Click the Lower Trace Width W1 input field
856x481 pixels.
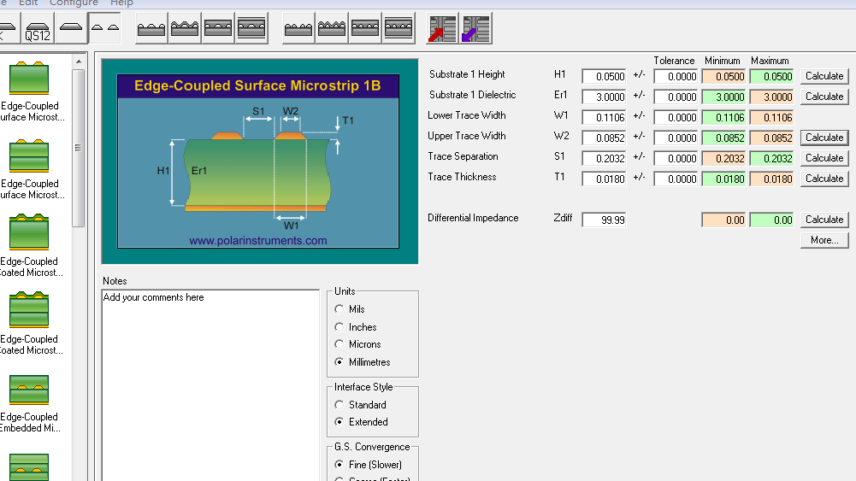[x=604, y=117]
